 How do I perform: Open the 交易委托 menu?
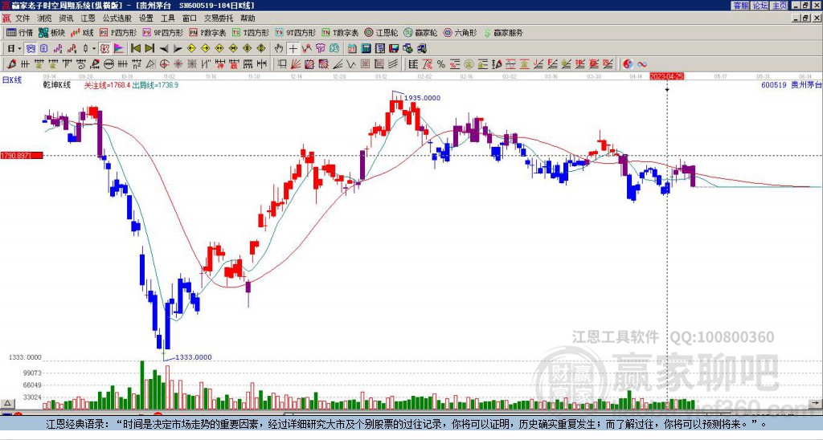coord(219,18)
